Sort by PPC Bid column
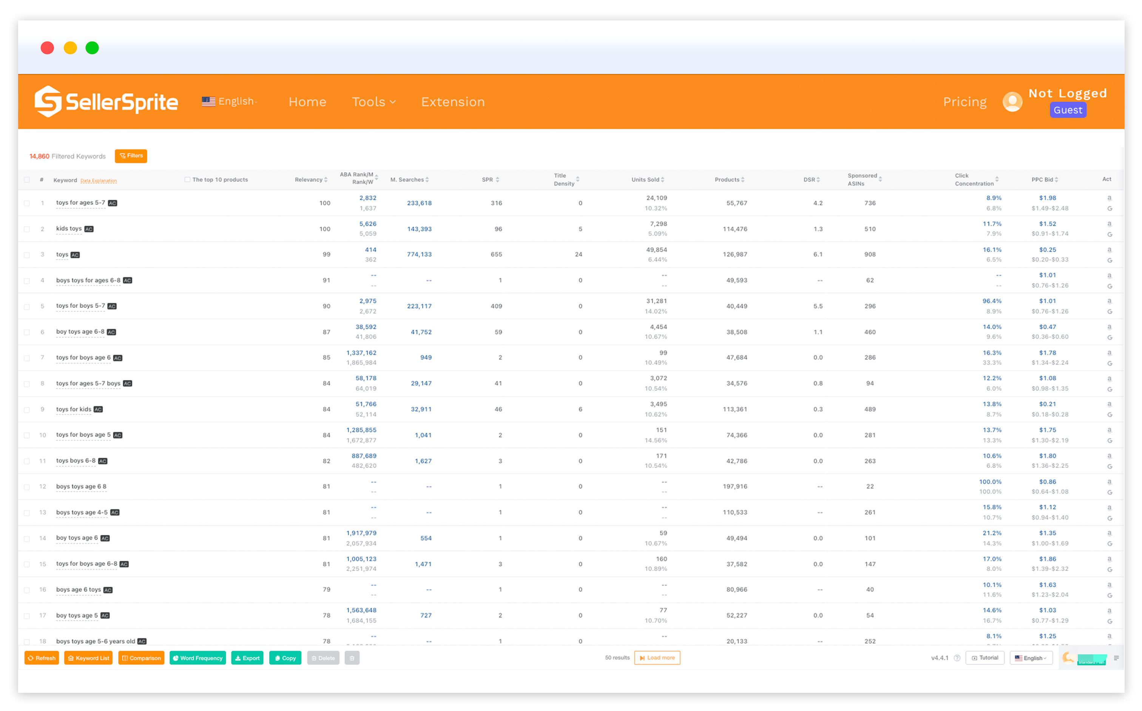Screen dimensions: 1142x711 (1045, 180)
